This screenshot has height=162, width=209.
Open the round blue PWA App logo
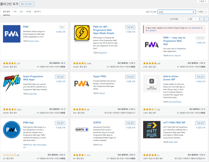click(12, 130)
